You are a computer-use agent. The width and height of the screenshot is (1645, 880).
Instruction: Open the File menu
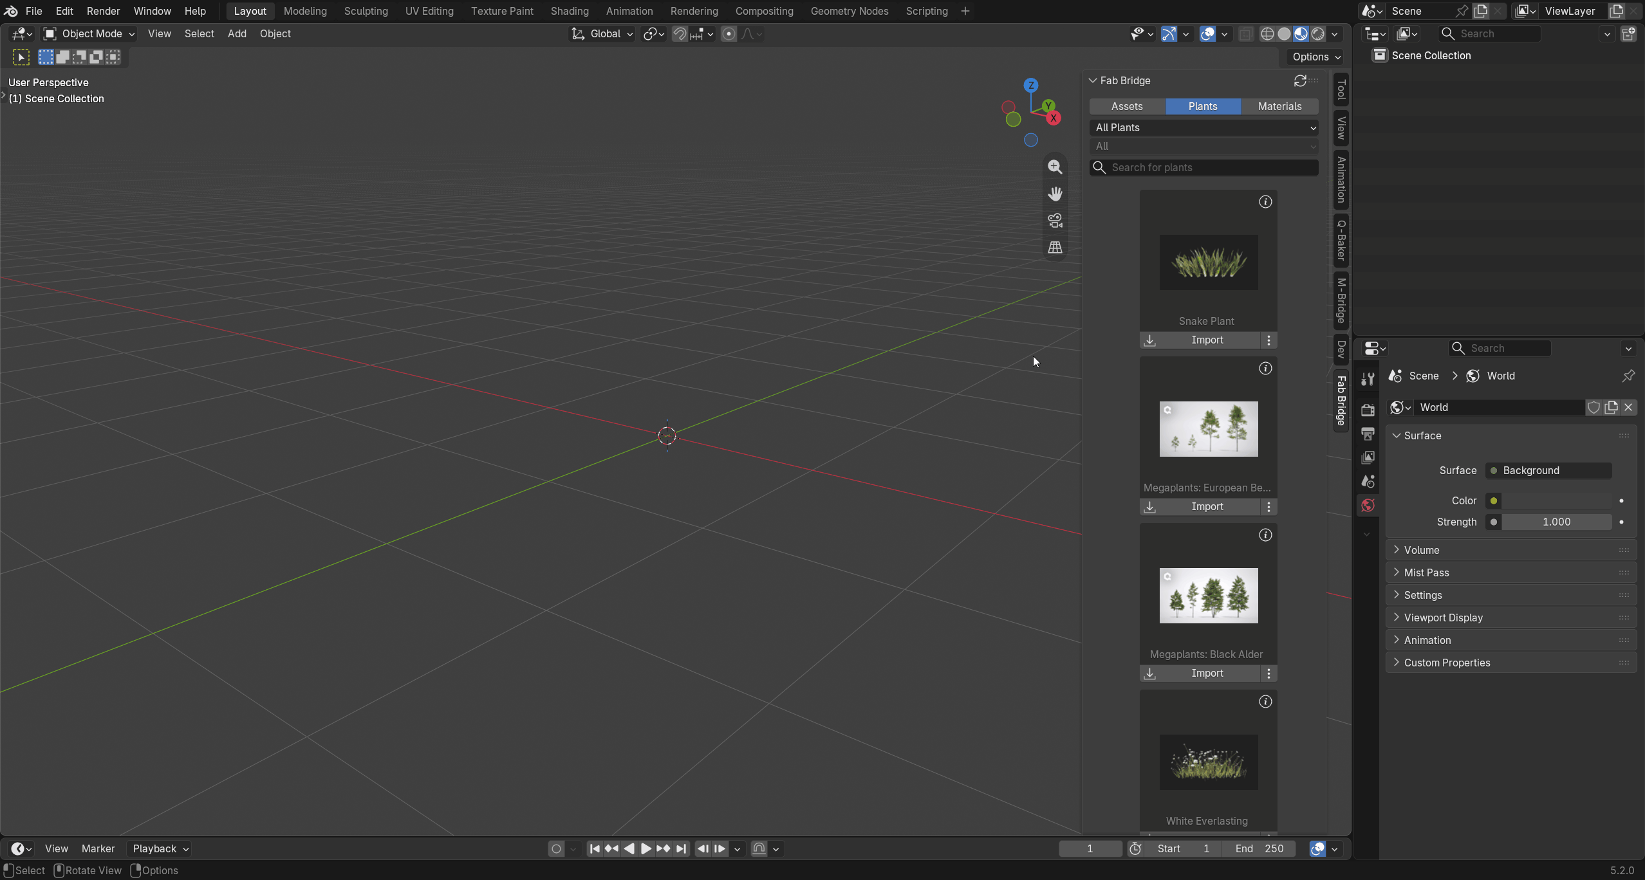[x=33, y=11]
